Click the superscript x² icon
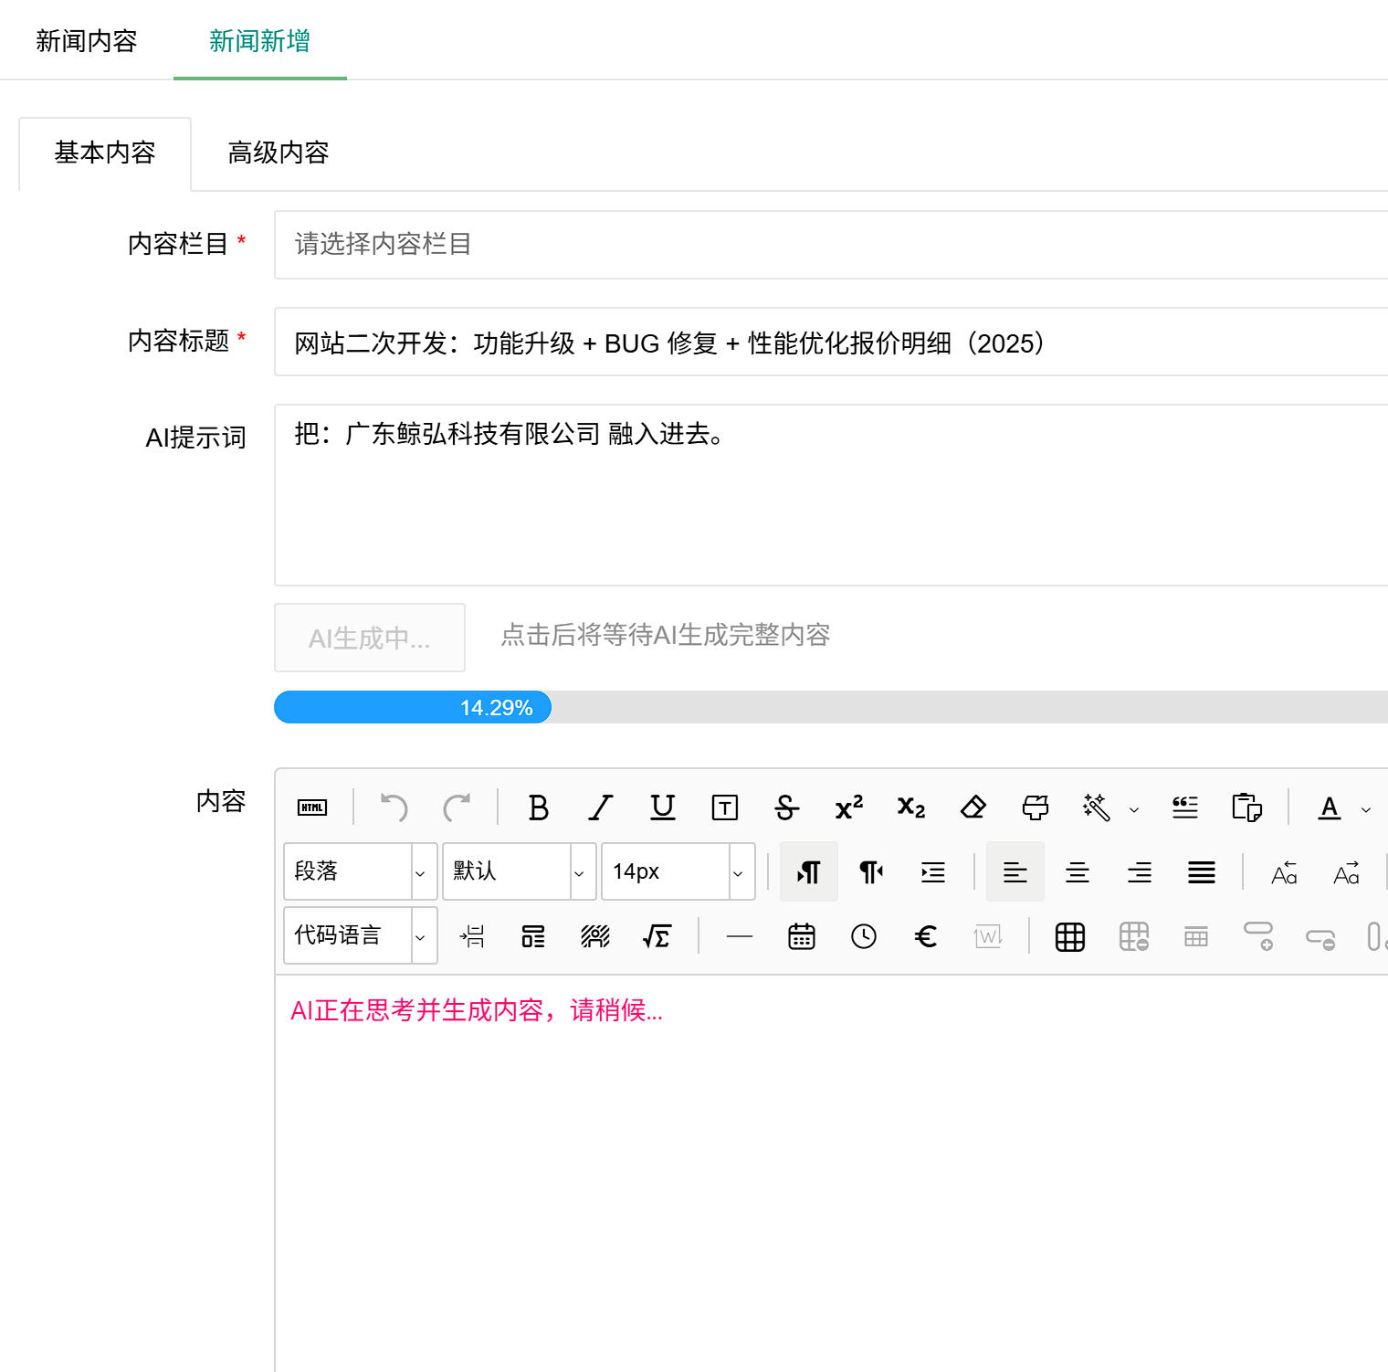This screenshot has height=1372, width=1388. click(x=848, y=807)
